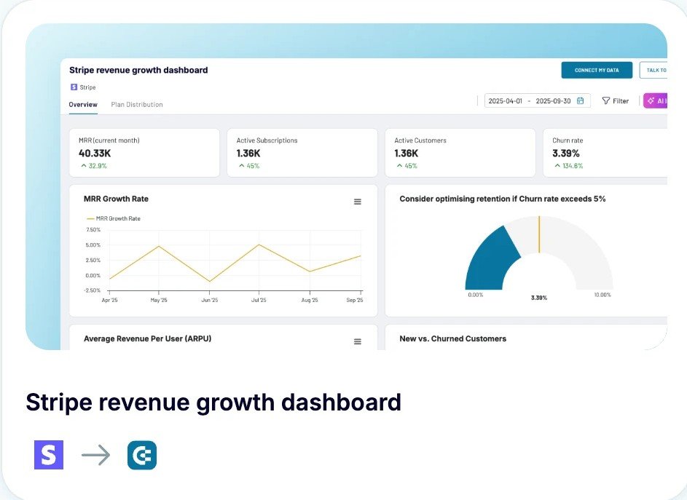Switch to the Plan Distribution tab

(x=137, y=105)
